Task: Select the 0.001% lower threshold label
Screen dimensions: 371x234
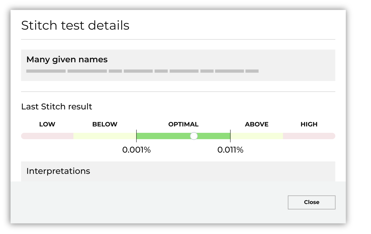Action: (x=136, y=150)
